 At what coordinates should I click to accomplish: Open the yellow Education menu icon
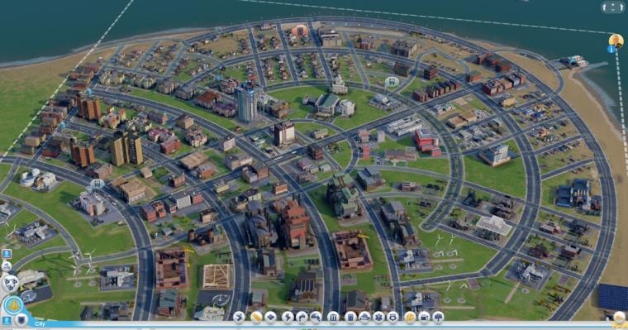tap(410, 317)
